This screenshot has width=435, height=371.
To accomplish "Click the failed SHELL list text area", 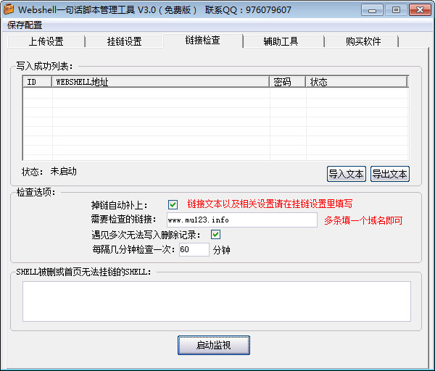I will point(217,301).
